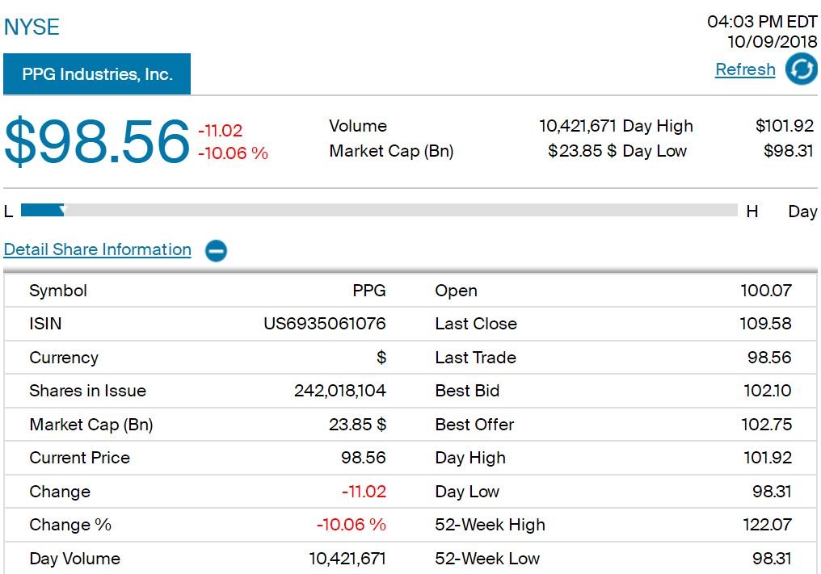Image resolution: width=821 pixels, height=574 pixels.
Task: Click the large $98.56 price figure
Action: coord(97,142)
